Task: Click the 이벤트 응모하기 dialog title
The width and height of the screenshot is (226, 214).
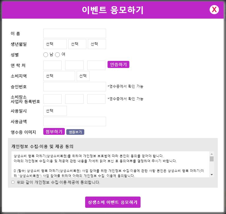Action: coord(113,10)
